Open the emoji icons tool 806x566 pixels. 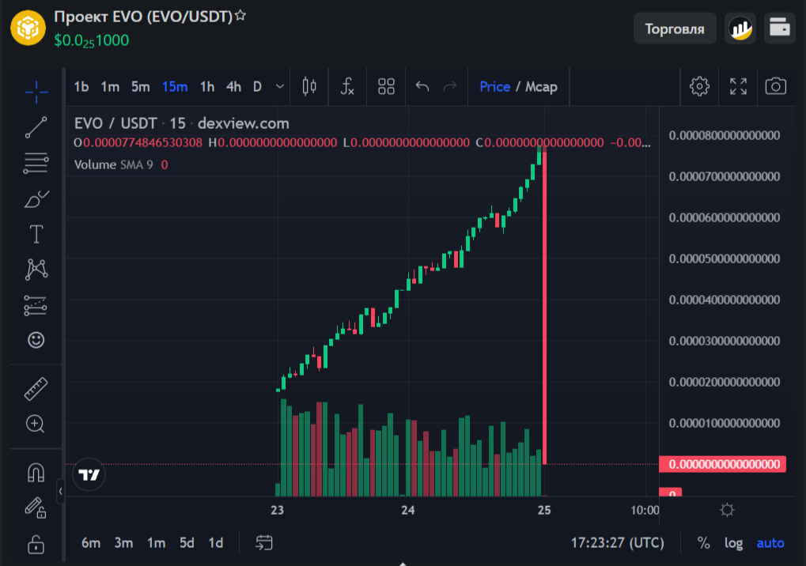click(x=36, y=340)
